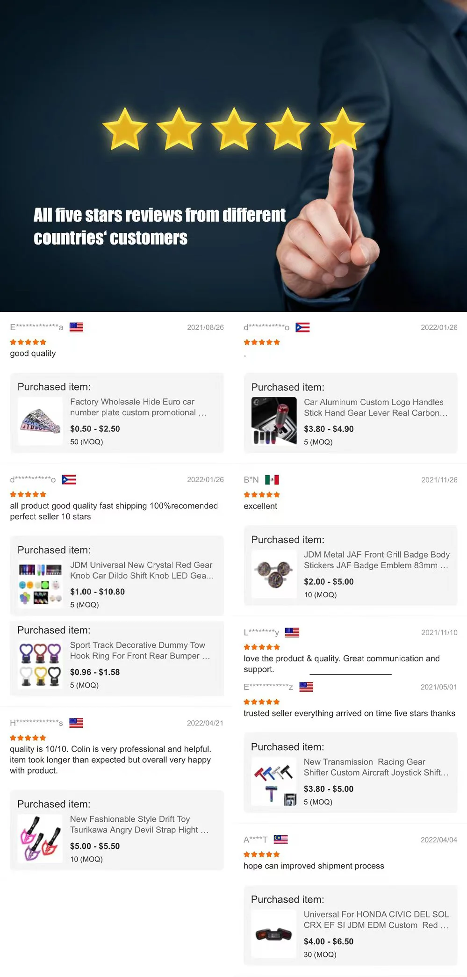Screen dimensions: 467x977
Task: Open the JAF badge emblem product image
Action: [274, 574]
